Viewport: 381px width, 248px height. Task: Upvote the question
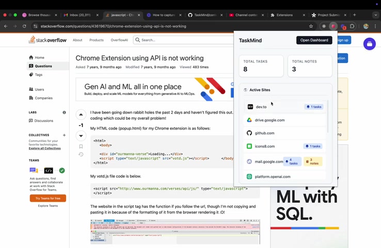coord(81,115)
